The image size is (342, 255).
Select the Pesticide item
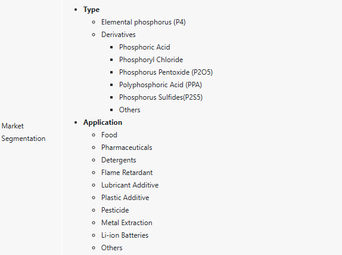pyautogui.click(x=115, y=210)
